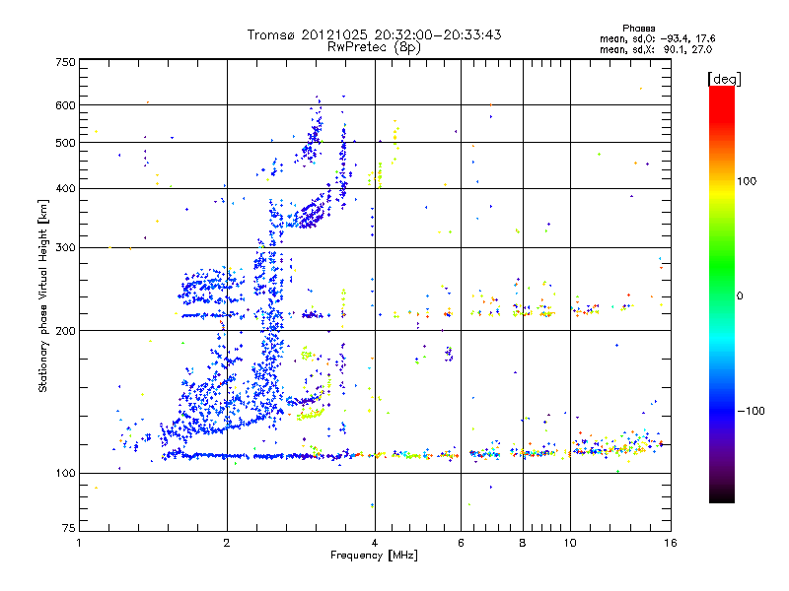Click the x-axis tick label '16'
Image resolution: width=789 pixels, height=591 pixels.
pyautogui.click(x=671, y=543)
